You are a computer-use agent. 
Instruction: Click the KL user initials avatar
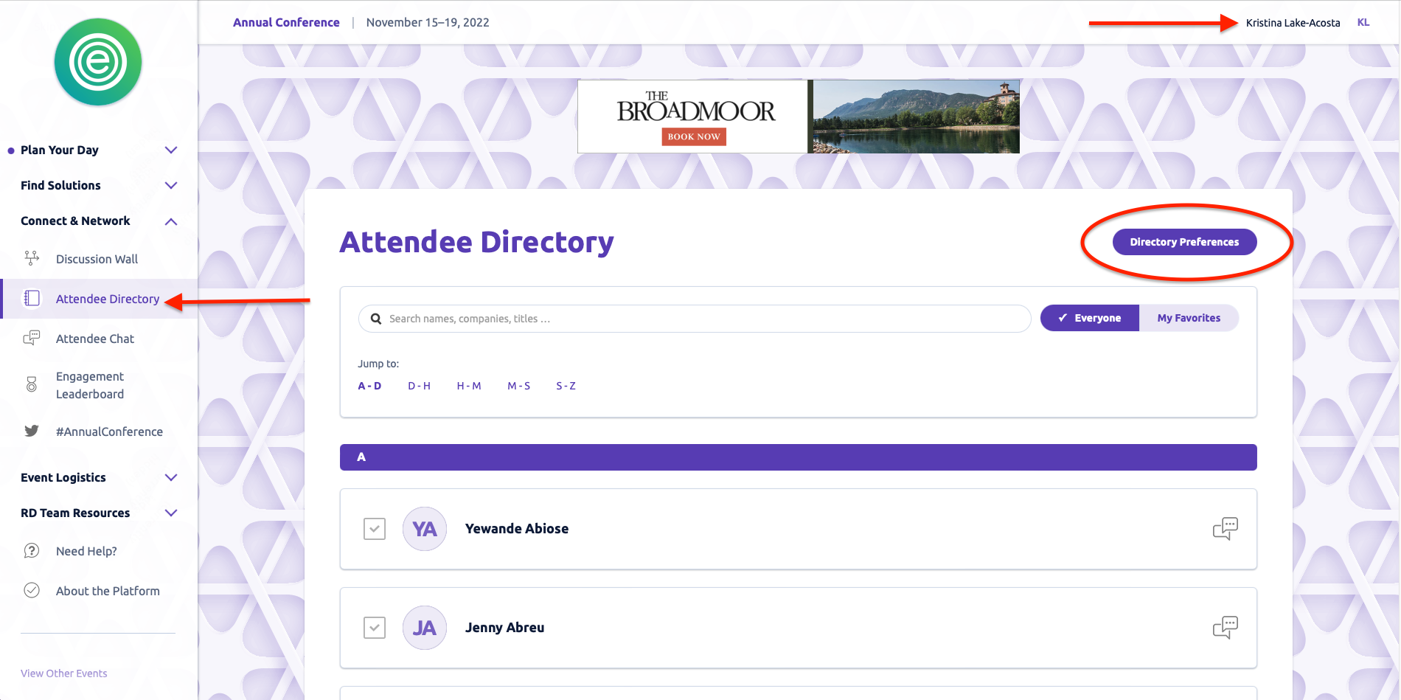(1363, 22)
